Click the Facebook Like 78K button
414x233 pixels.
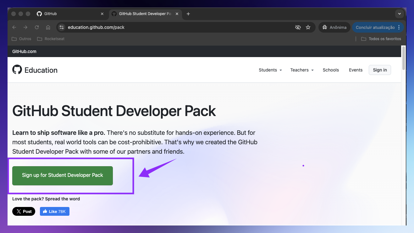55,211
